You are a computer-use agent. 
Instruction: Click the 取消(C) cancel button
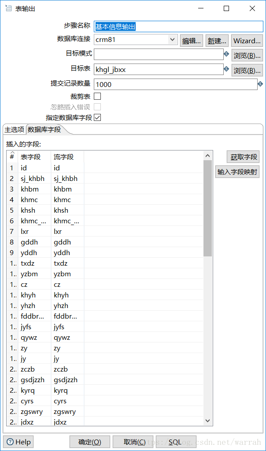point(133,442)
